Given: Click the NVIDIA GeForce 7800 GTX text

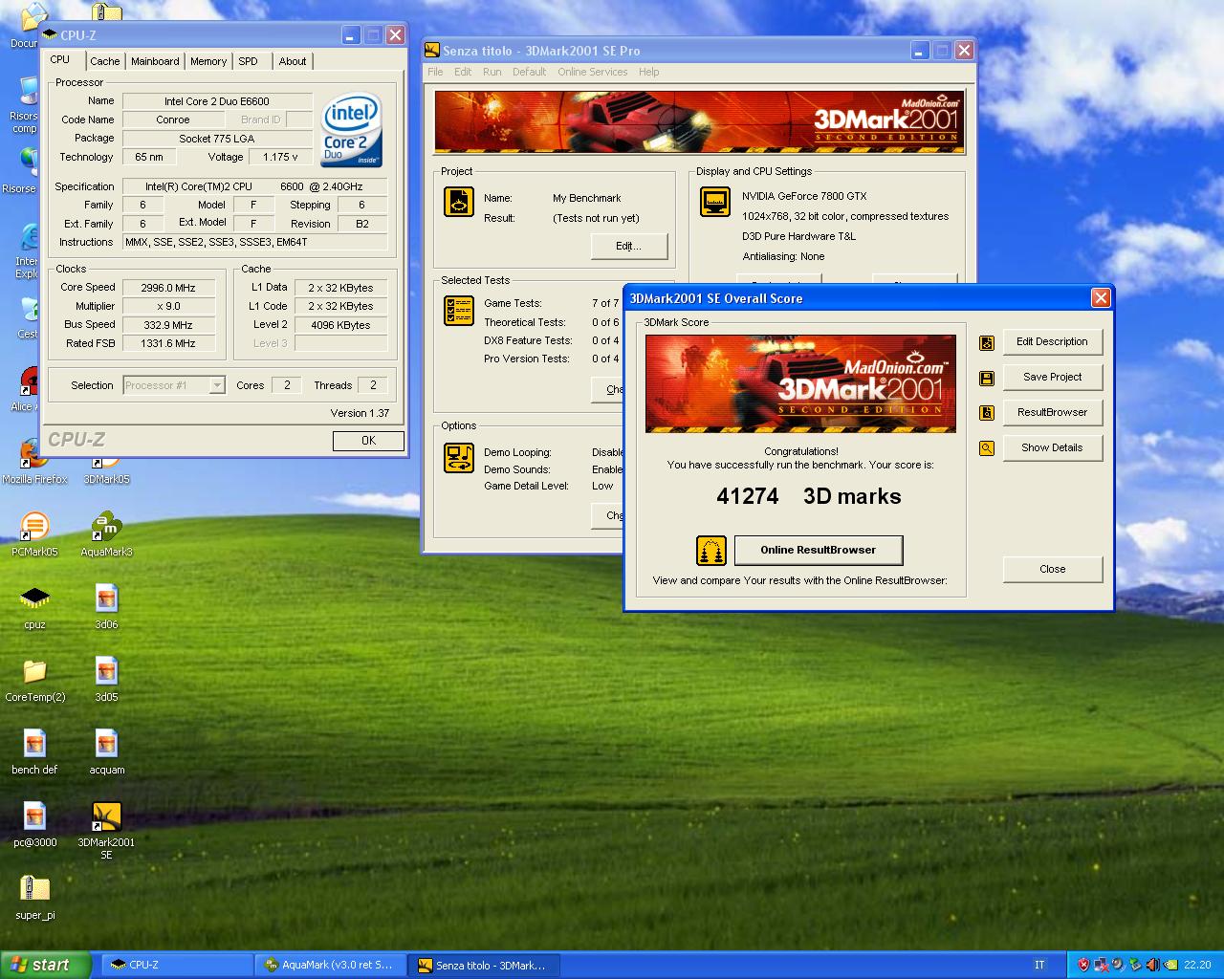Looking at the screenshot, I should (x=804, y=196).
